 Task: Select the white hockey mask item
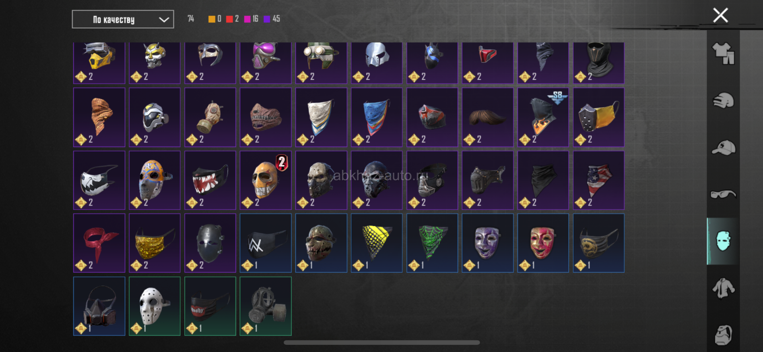(155, 306)
